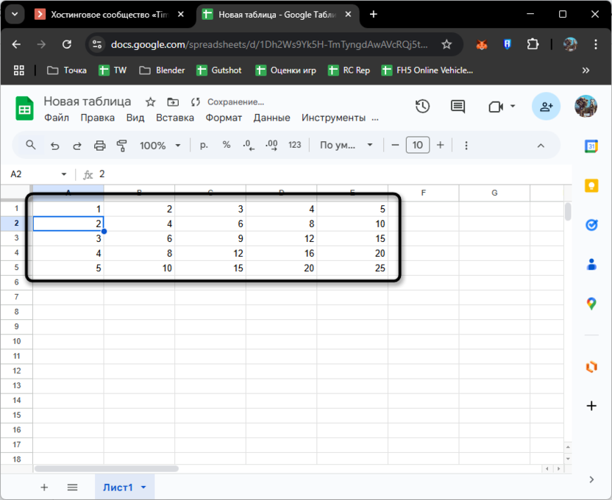Undo the last action
612x500 pixels.
(x=54, y=146)
